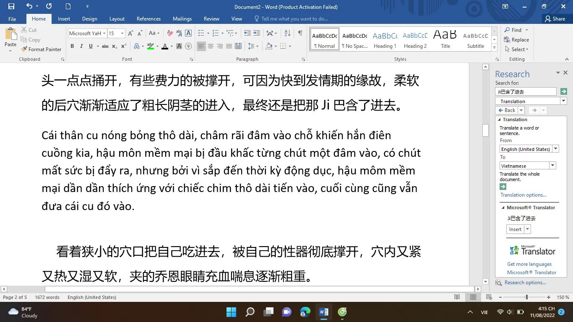
Task: Click the Format Painter tool
Action: click(41, 49)
